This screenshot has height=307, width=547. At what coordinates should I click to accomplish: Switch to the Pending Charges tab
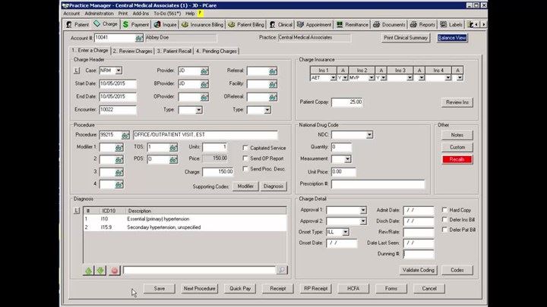217,52
